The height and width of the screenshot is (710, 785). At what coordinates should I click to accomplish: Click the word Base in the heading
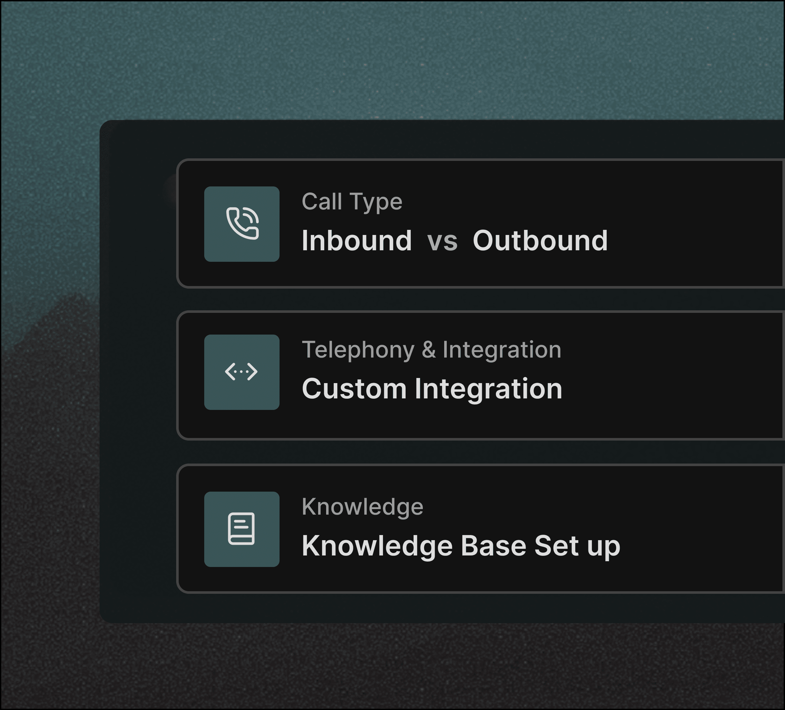[493, 546]
